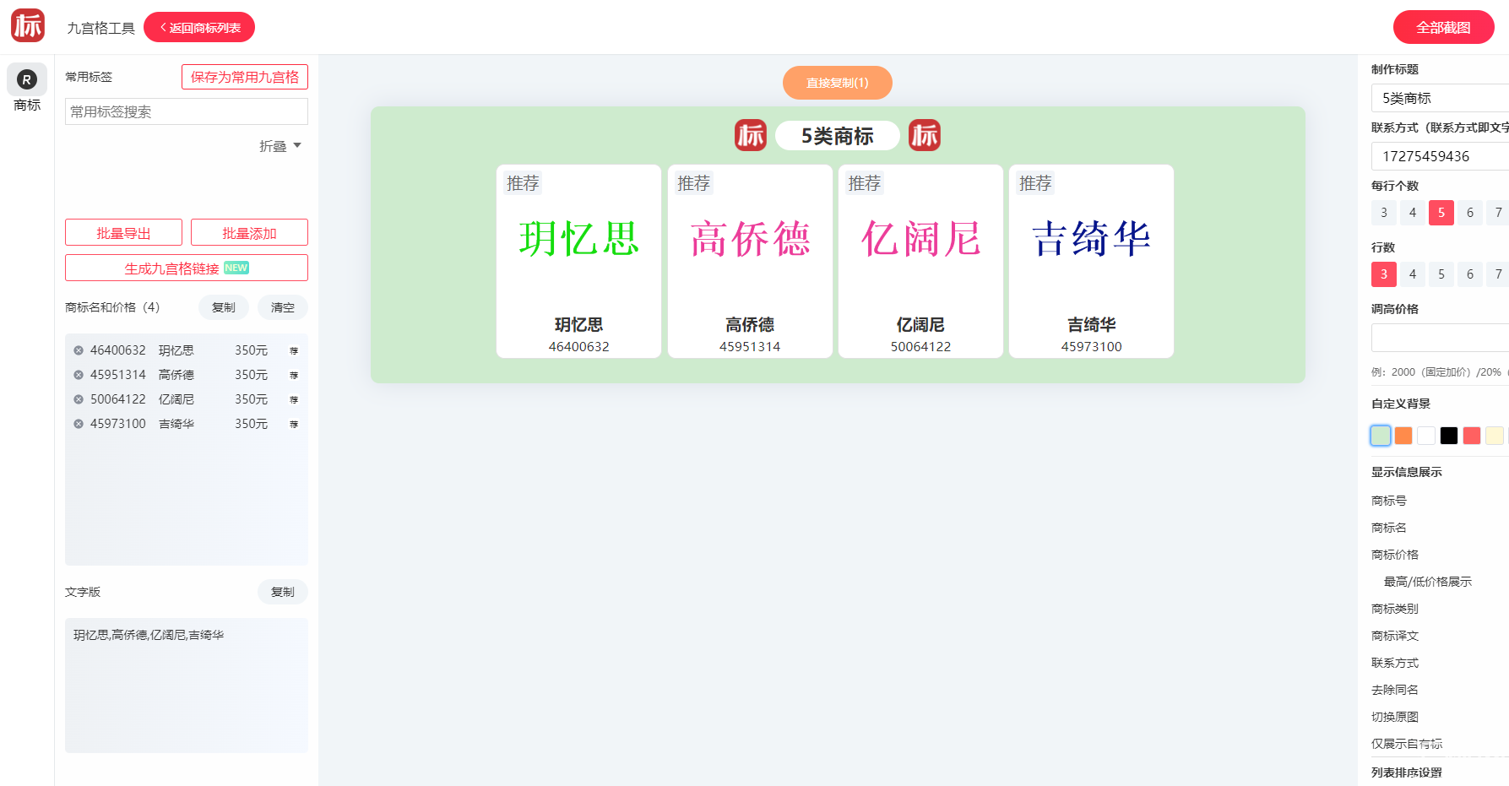Click 返回商标列表 back button
Screen dimensions: 1509x786
(199, 27)
